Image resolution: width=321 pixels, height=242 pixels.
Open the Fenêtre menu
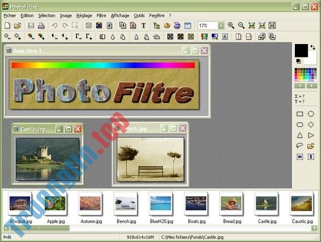[x=157, y=16]
